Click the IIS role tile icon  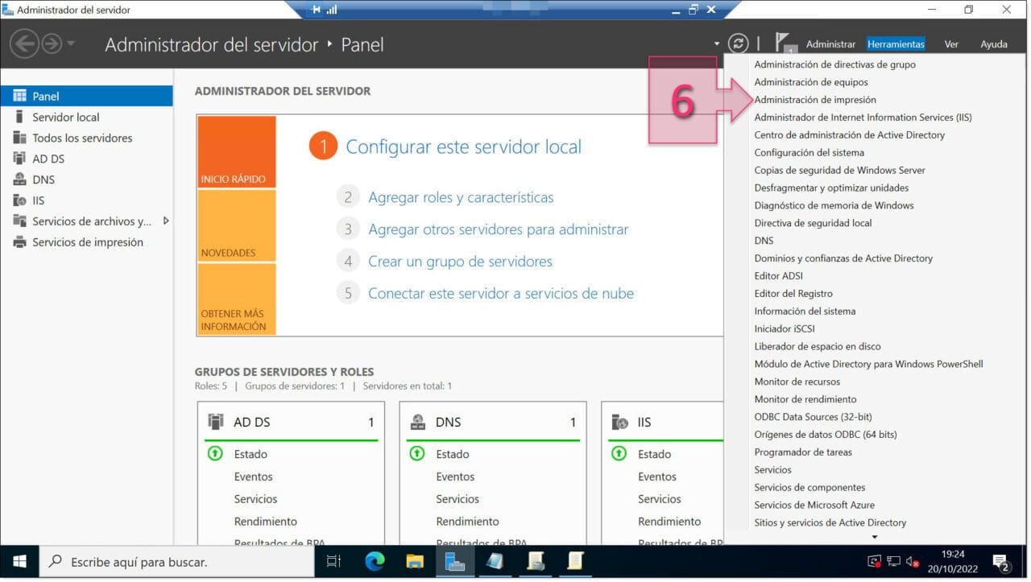[619, 422]
